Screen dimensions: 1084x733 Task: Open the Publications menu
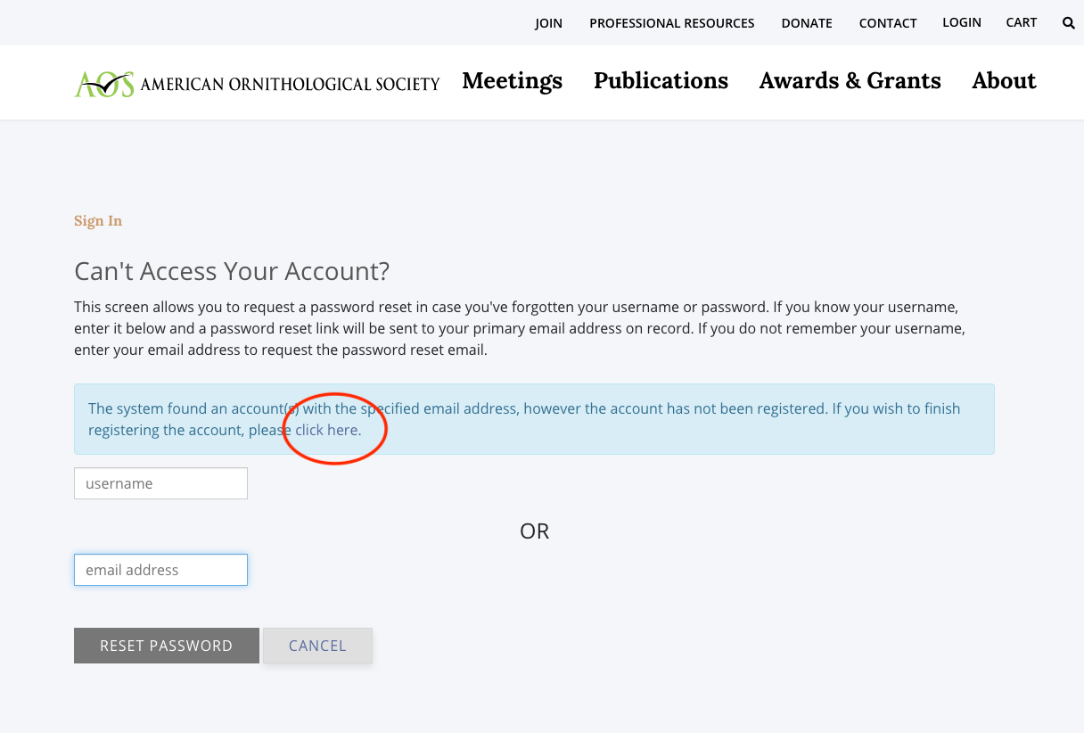[661, 81]
